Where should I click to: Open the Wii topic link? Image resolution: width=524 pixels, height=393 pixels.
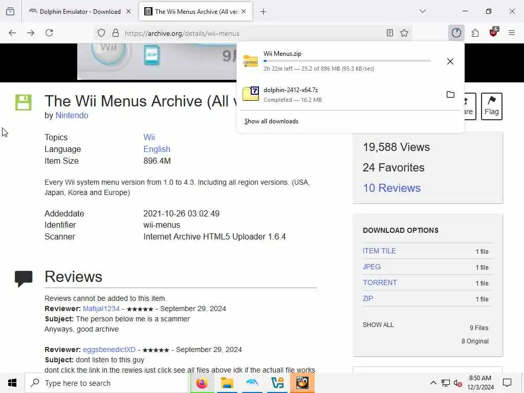(x=149, y=137)
